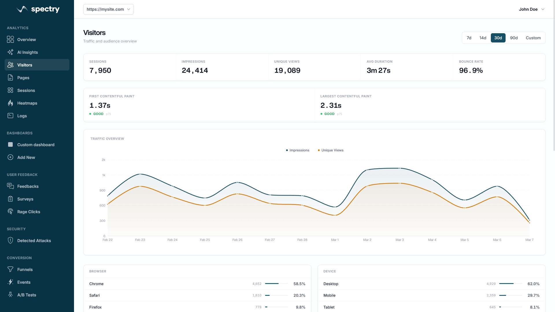Click the spectry logo link

click(x=38, y=9)
